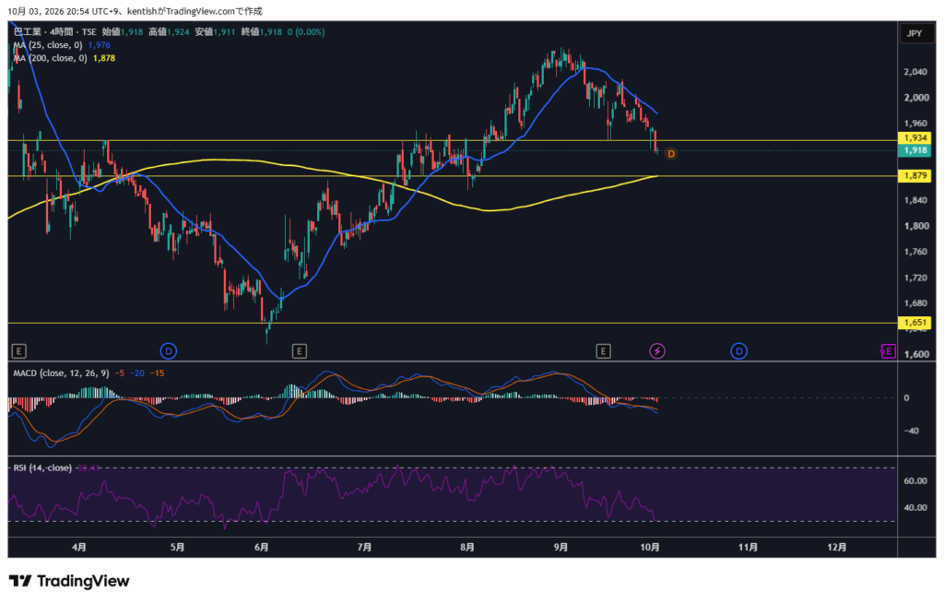This screenshot has width=944, height=604.
Task: Click the 12月 date axis label
Action: pyautogui.click(x=837, y=548)
